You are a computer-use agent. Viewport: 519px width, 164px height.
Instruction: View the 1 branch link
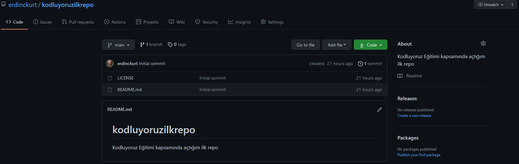pos(151,45)
